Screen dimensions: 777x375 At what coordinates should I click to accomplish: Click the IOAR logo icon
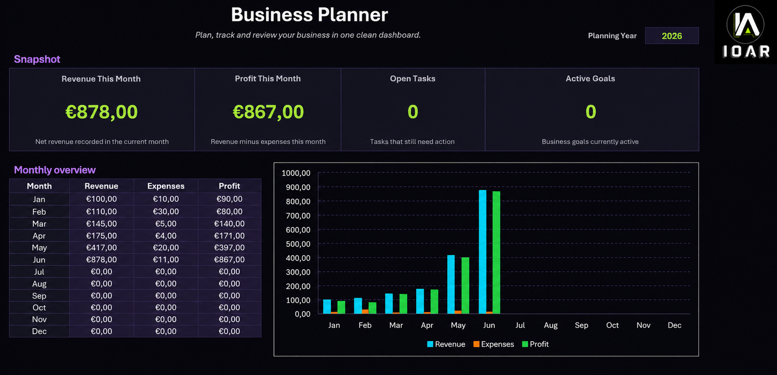pyautogui.click(x=745, y=32)
